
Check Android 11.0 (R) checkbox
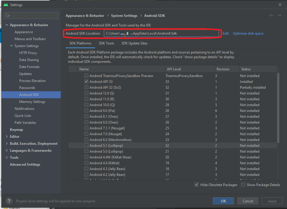coord(86,99)
